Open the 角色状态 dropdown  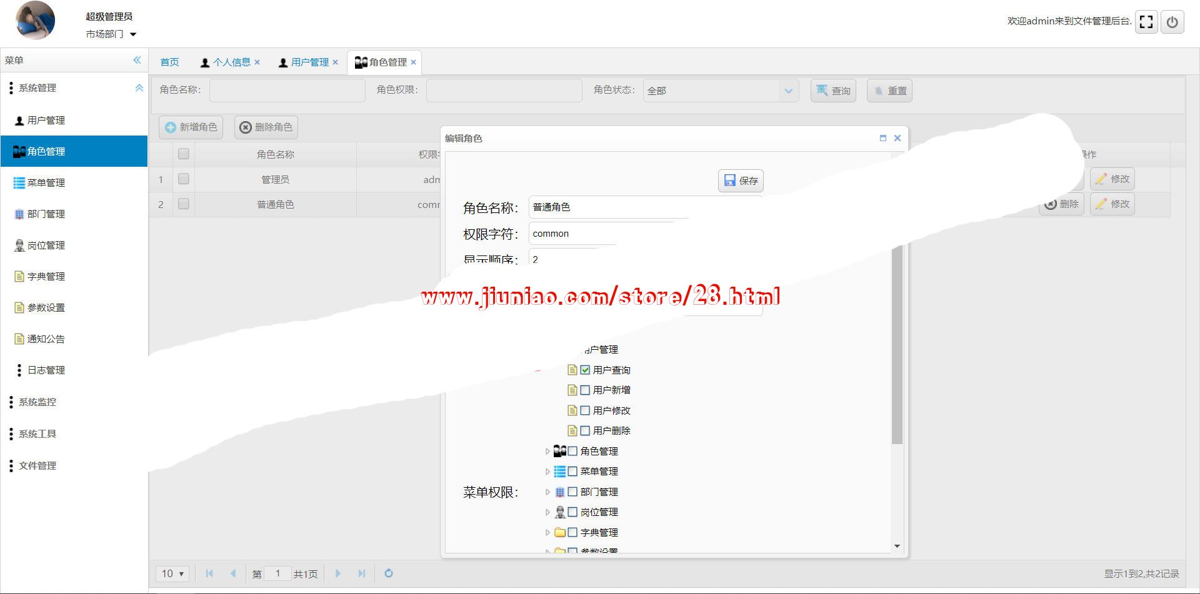[x=788, y=91]
